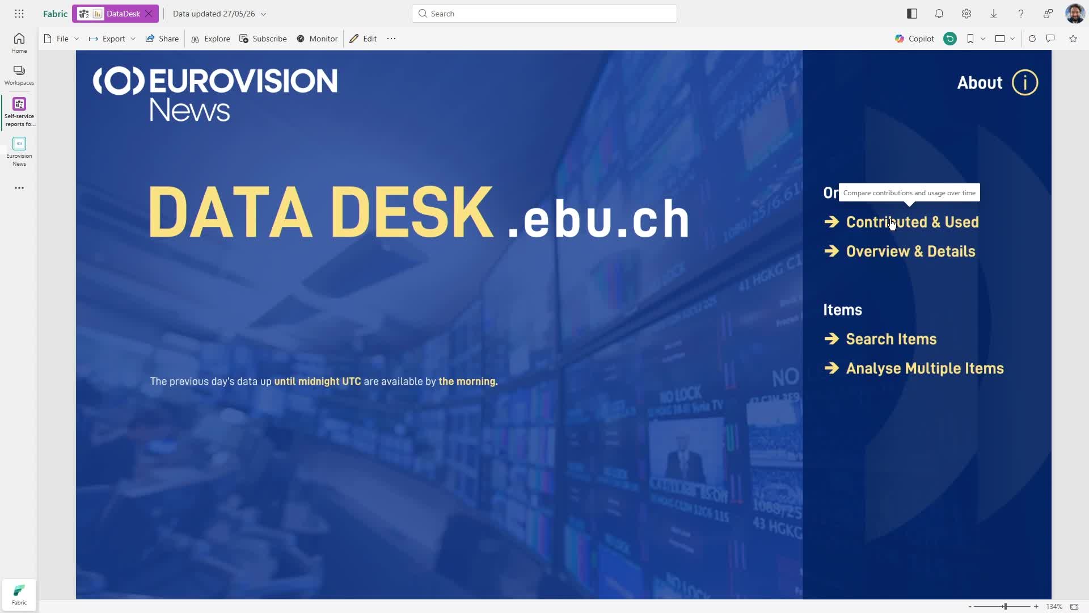Click arrow beside Overview & Details
The height and width of the screenshot is (613, 1089).
coord(831,251)
